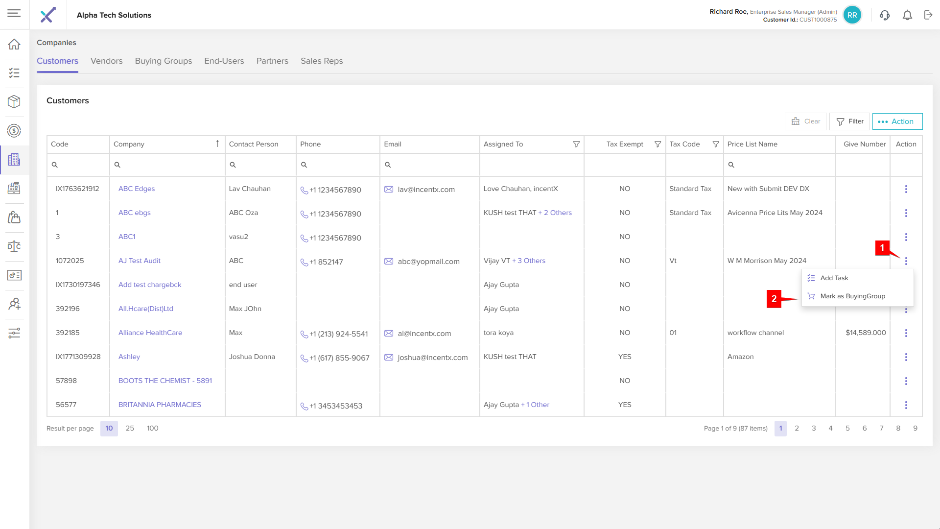Click the headset support icon
The image size is (940, 529).
[x=884, y=15]
